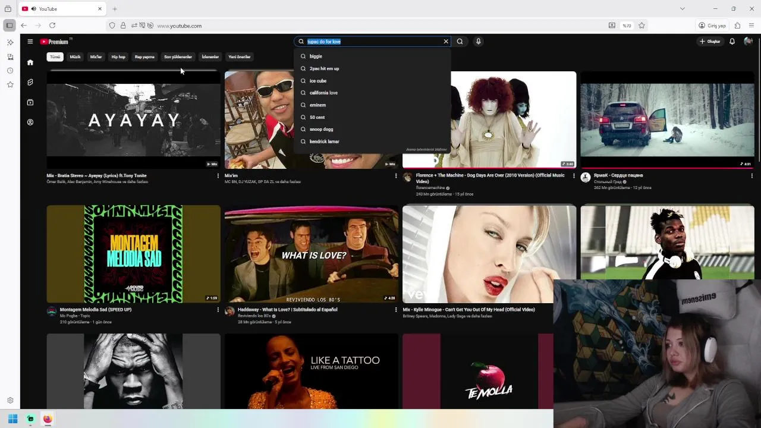Select the Hip hop filter chip
Screen dimensions: 761x428
point(118,57)
